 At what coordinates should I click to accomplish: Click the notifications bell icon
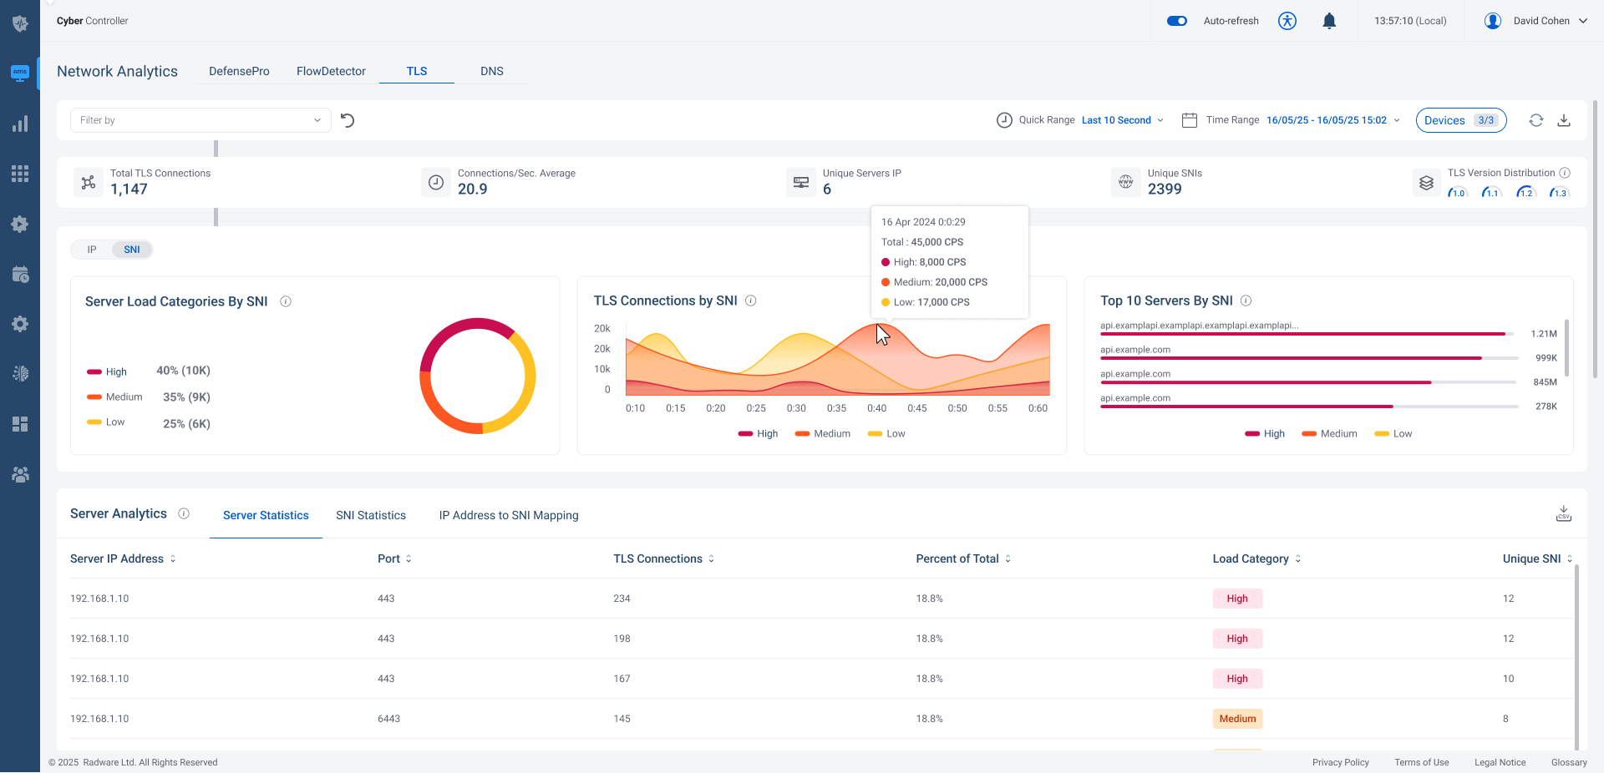click(x=1329, y=21)
